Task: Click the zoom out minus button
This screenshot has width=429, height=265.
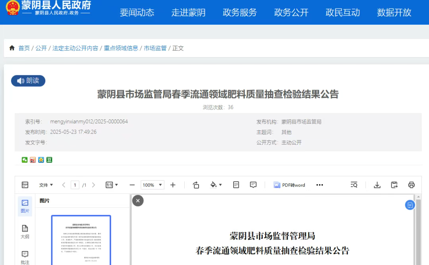Action: pyautogui.click(x=132, y=185)
